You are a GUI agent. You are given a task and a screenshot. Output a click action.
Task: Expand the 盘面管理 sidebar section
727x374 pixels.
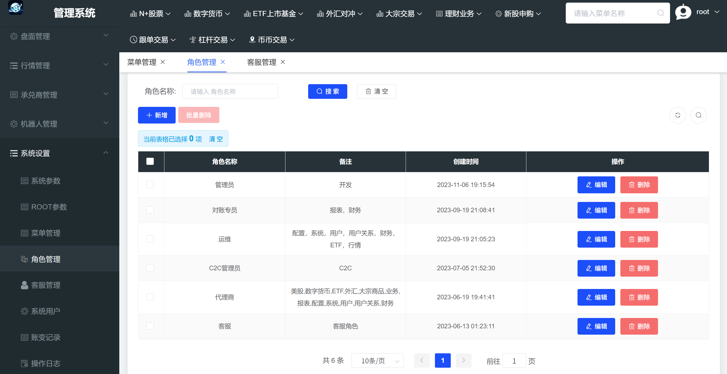click(59, 36)
